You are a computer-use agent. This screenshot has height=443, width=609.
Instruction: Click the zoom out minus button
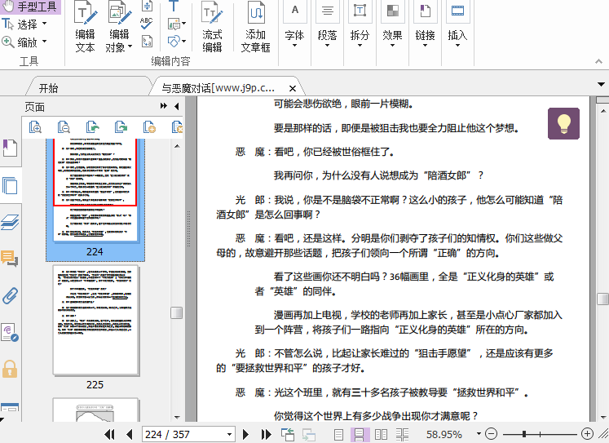click(x=492, y=434)
